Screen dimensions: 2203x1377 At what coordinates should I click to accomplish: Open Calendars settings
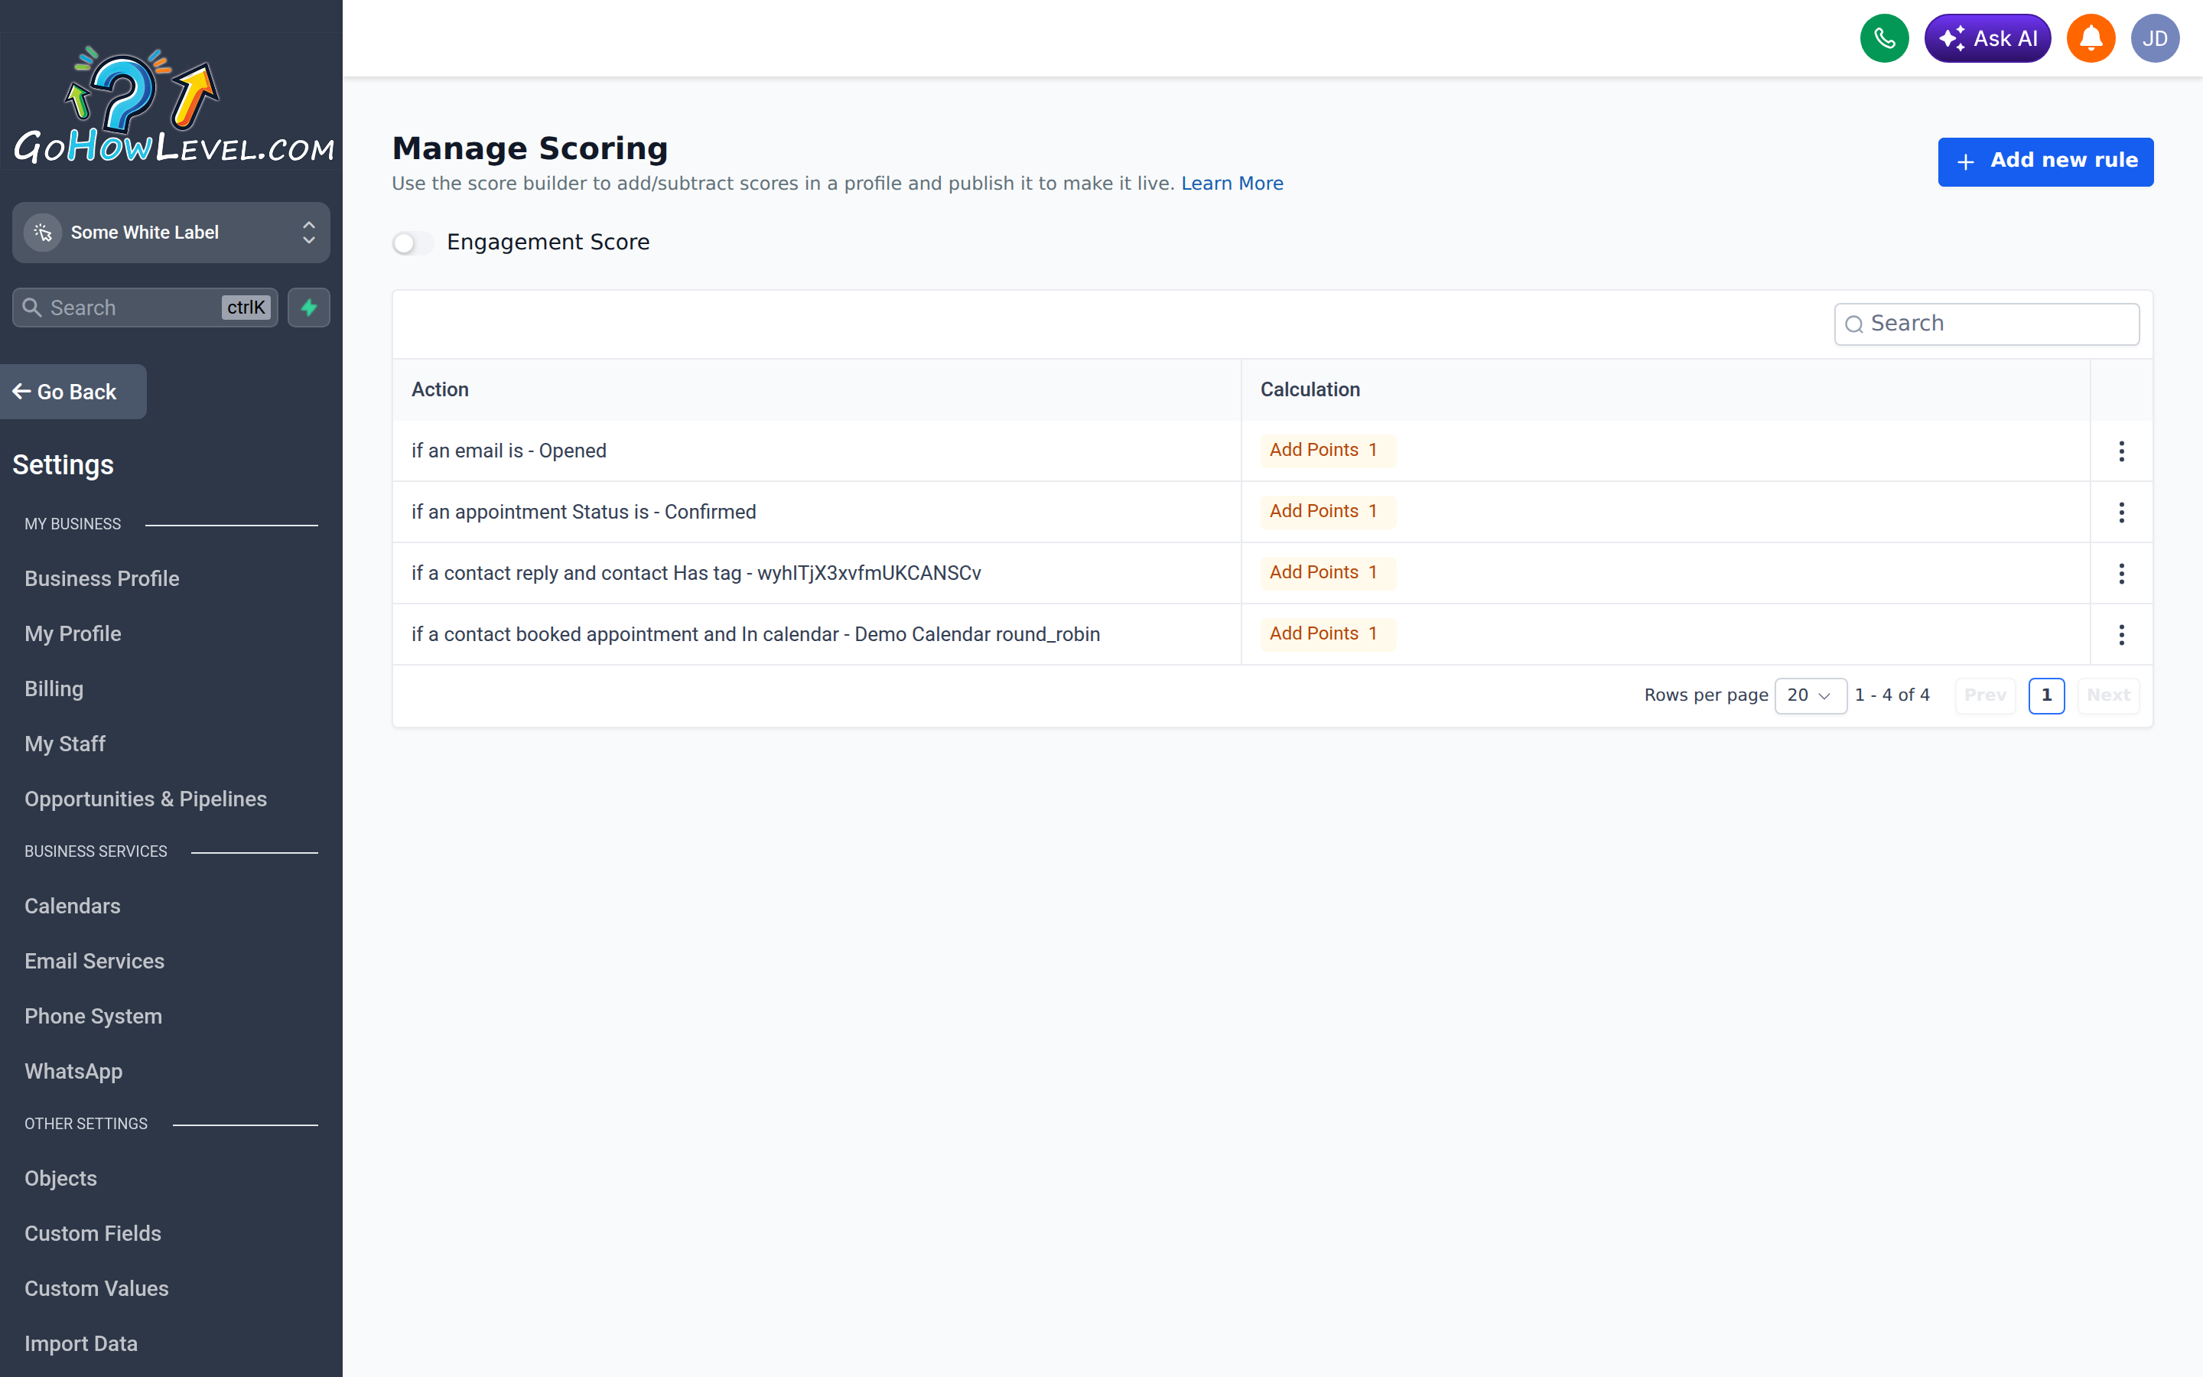[72, 907]
